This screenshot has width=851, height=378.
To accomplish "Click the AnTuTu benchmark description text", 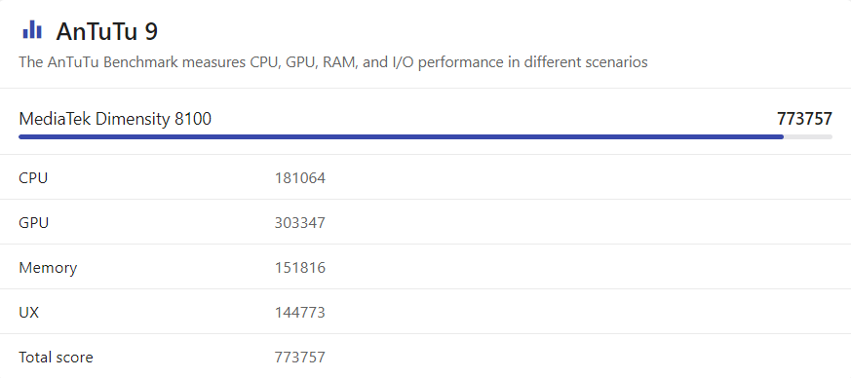I will (333, 62).
